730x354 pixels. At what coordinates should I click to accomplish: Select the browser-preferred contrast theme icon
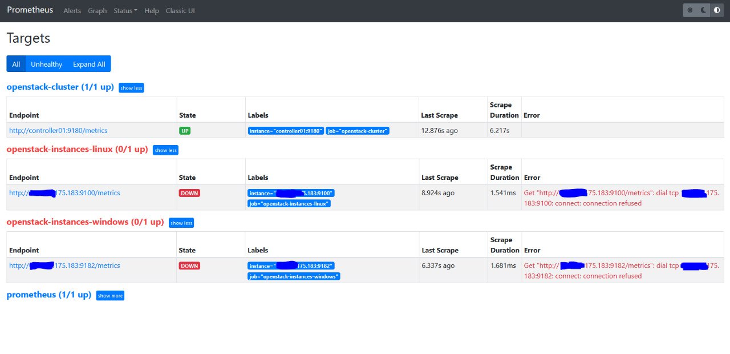[717, 10]
